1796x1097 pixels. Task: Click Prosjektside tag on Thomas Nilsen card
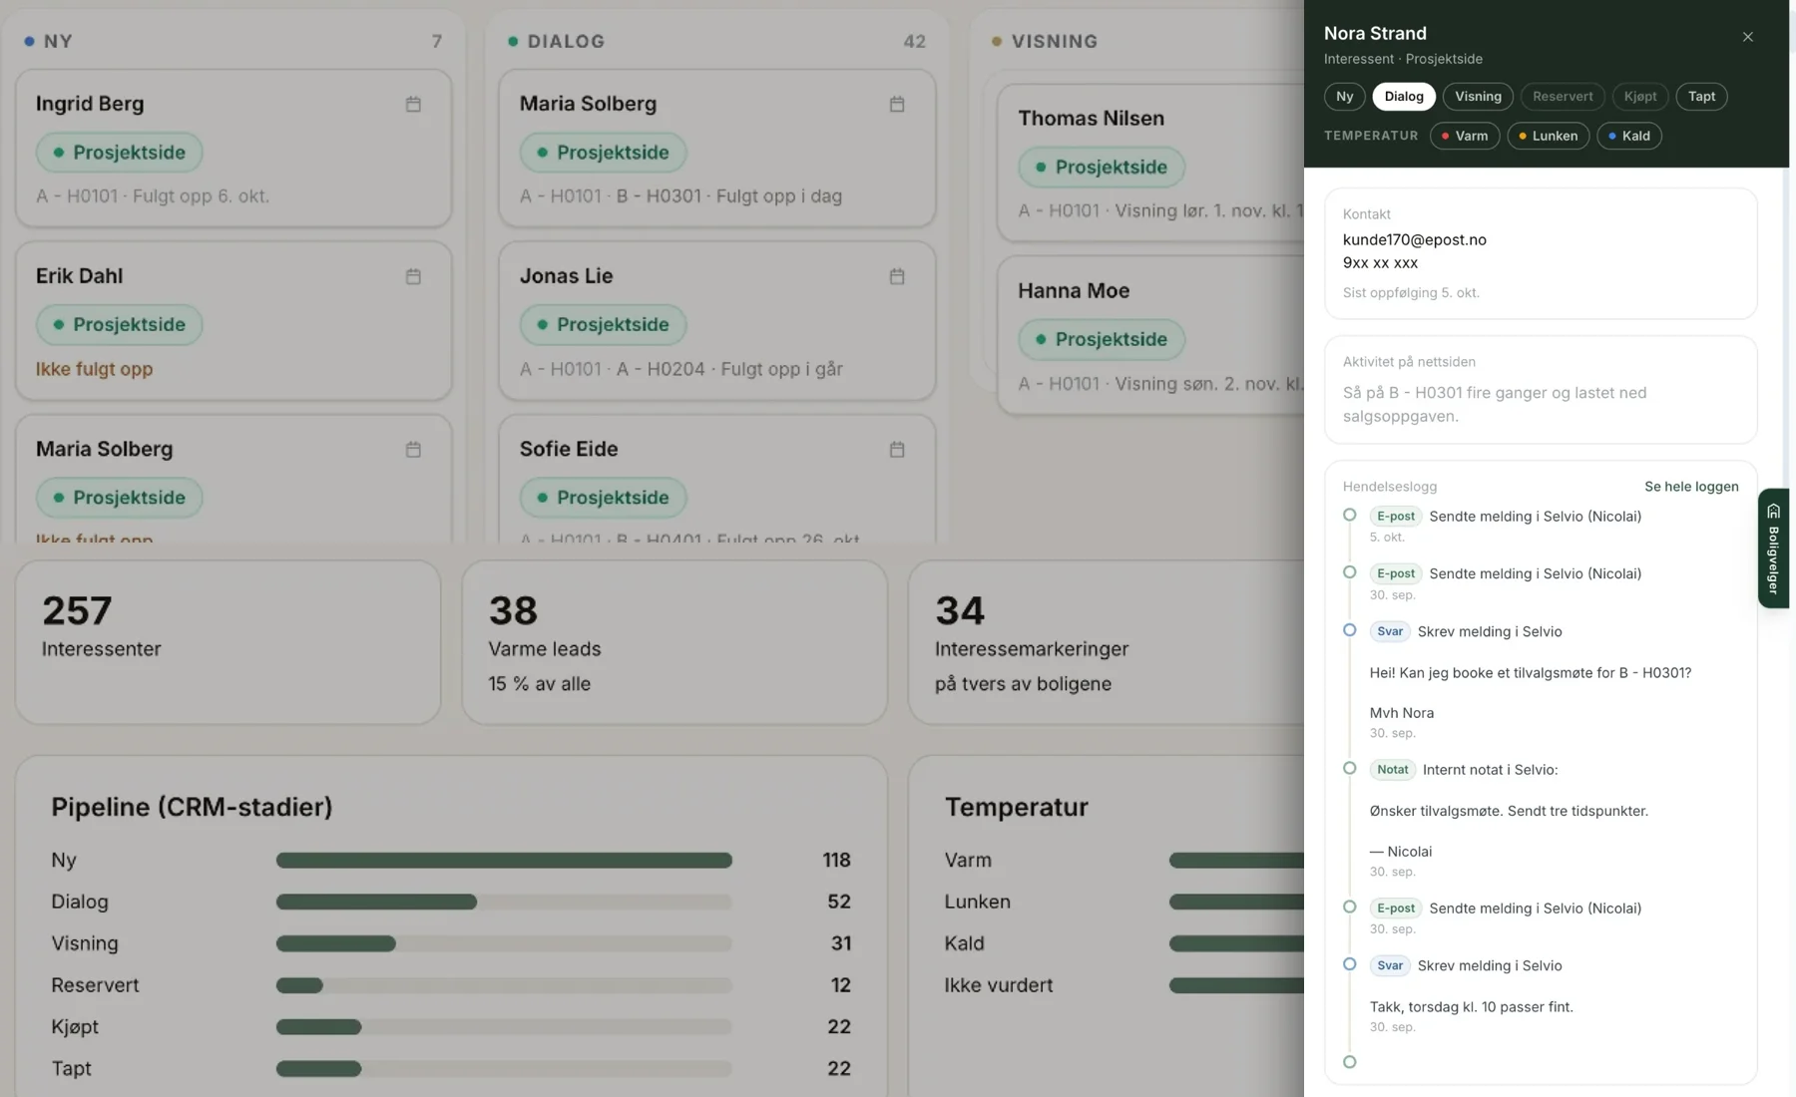(1102, 168)
